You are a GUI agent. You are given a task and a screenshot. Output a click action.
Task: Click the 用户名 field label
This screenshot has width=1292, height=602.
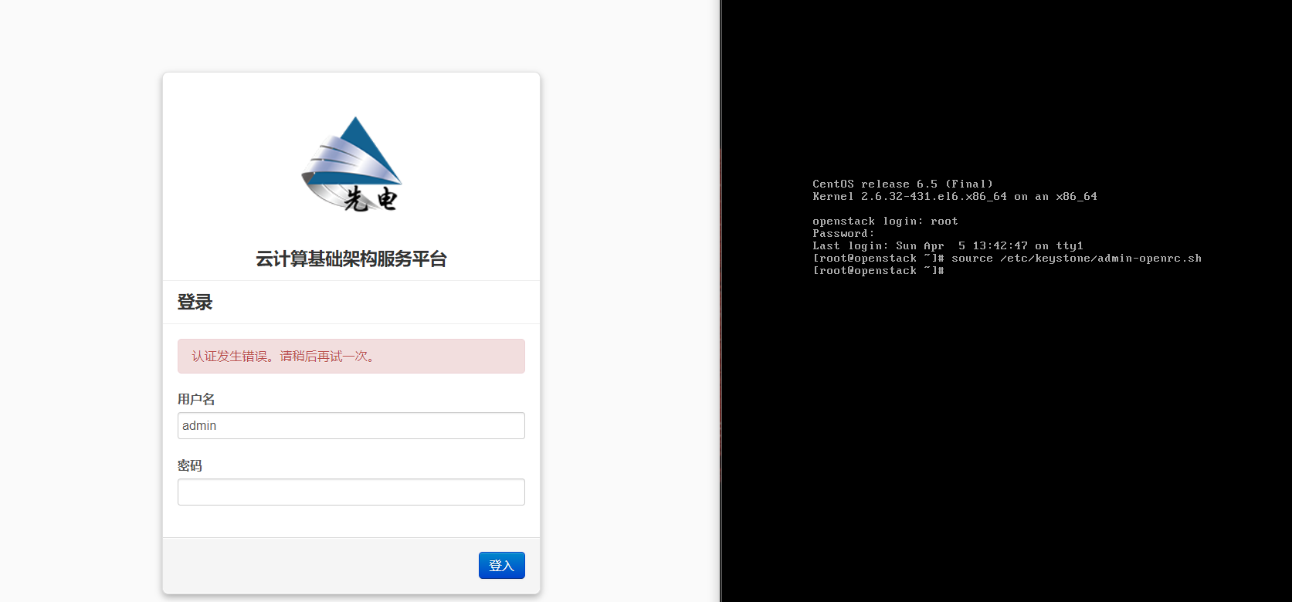196,399
